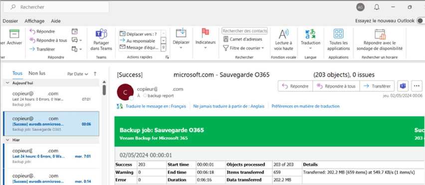Click the translator icon beside Traduire le message
This screenshot has height=185, width=425.
120,106
